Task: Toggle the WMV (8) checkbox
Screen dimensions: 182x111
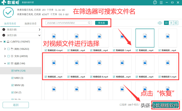Action: pyautogui.click(x=12, y=85)
